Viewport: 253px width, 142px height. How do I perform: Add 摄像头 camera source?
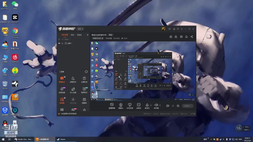[x=121, y=106]
